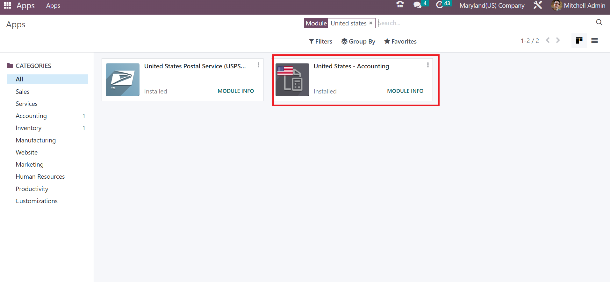Click Installed status on USPS card
Viewport: 610px width, 282px height.
(155, 91)
